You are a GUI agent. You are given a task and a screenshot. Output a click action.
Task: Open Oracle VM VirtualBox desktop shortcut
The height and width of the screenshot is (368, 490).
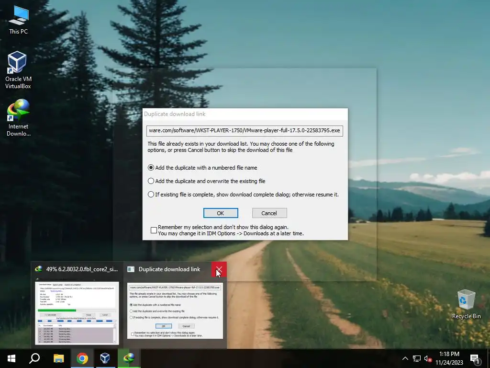18,70
